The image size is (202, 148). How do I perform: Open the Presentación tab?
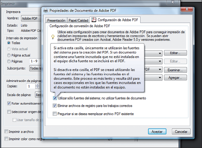click(56, 20)
